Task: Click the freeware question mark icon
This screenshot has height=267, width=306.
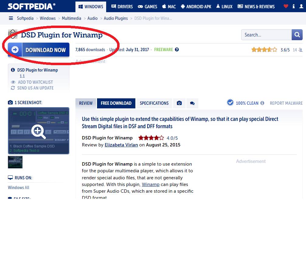Action: (x=177, y=50)
